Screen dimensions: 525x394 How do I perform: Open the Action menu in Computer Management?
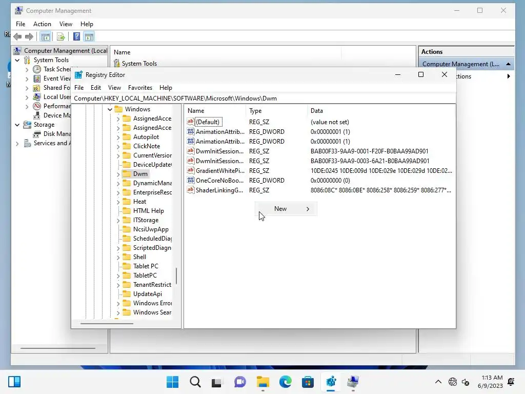42,24
